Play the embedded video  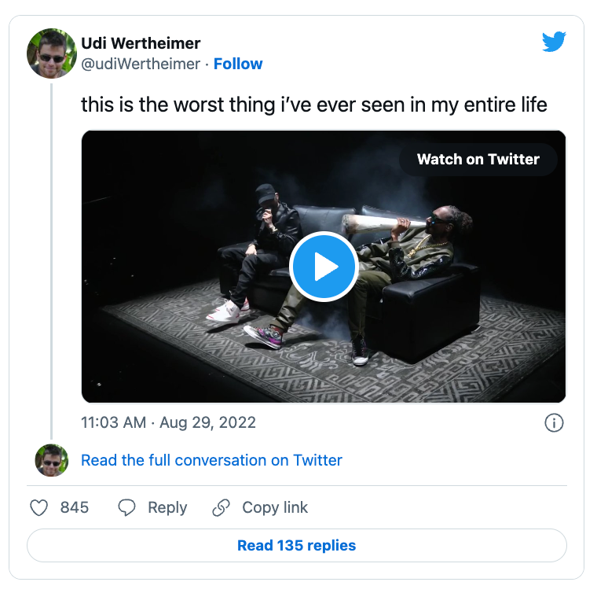click(324, 267)
